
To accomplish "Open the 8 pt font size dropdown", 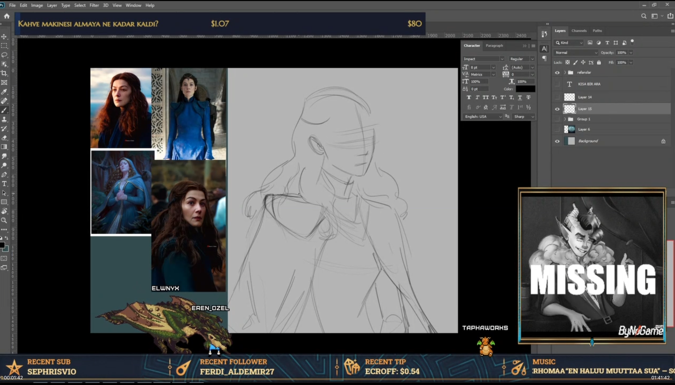I will [493, 67].
